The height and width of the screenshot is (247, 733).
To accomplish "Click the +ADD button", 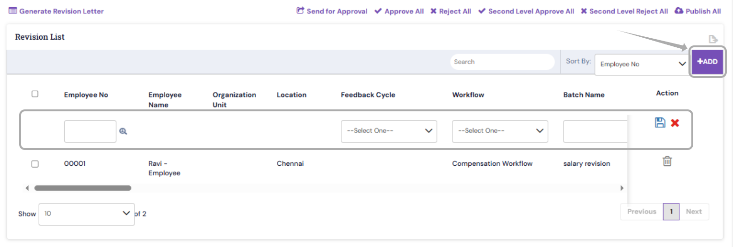I will pos(708,62).
